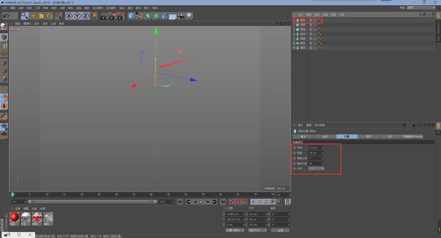The height and width of the screenshot is (238, 441).
Task: Click the cylinder radius input field
Action: click(x=315, y=147)
